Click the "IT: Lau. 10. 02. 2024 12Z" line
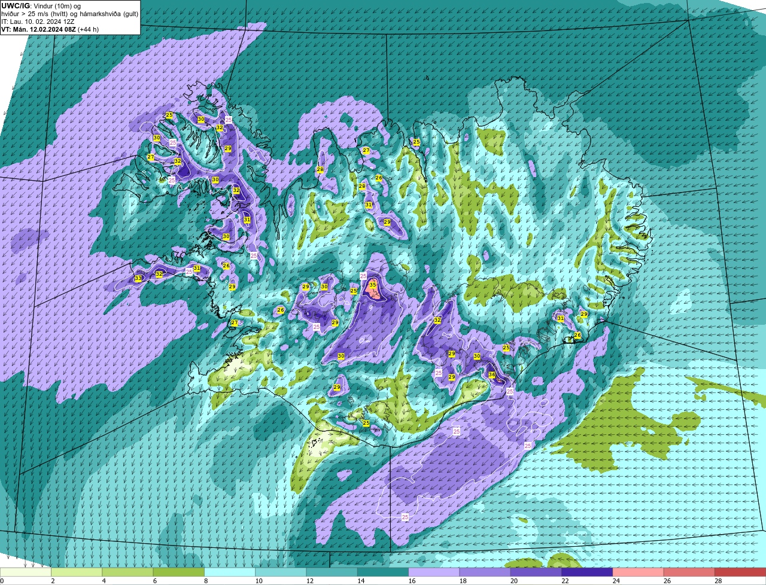Image resolution: width=766 pixels, height=585 pixels. [x=38, y=21]
